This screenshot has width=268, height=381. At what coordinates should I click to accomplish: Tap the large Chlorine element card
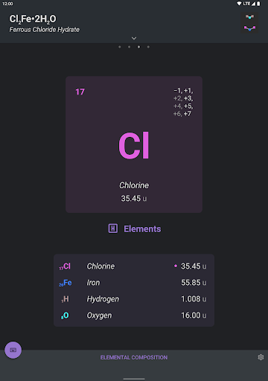(x=134, y=144)
